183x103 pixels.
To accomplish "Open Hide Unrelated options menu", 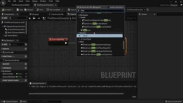I will pyautogui.click(x=62, y=10).
